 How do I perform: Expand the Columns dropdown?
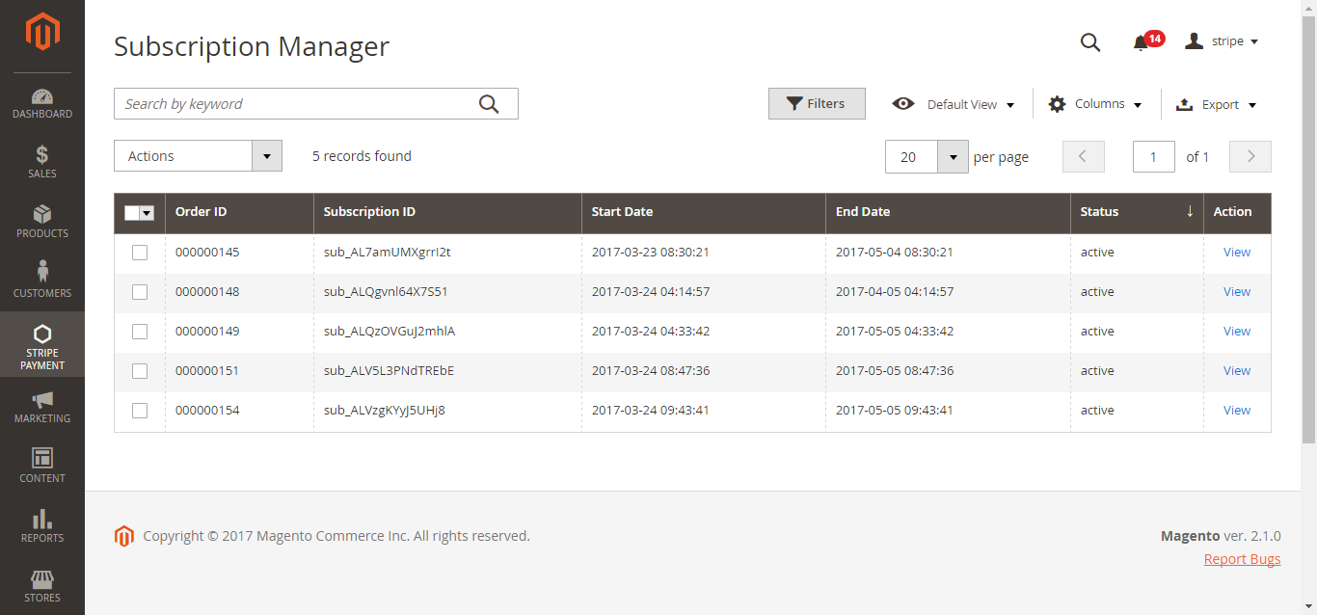(1096, 104)
